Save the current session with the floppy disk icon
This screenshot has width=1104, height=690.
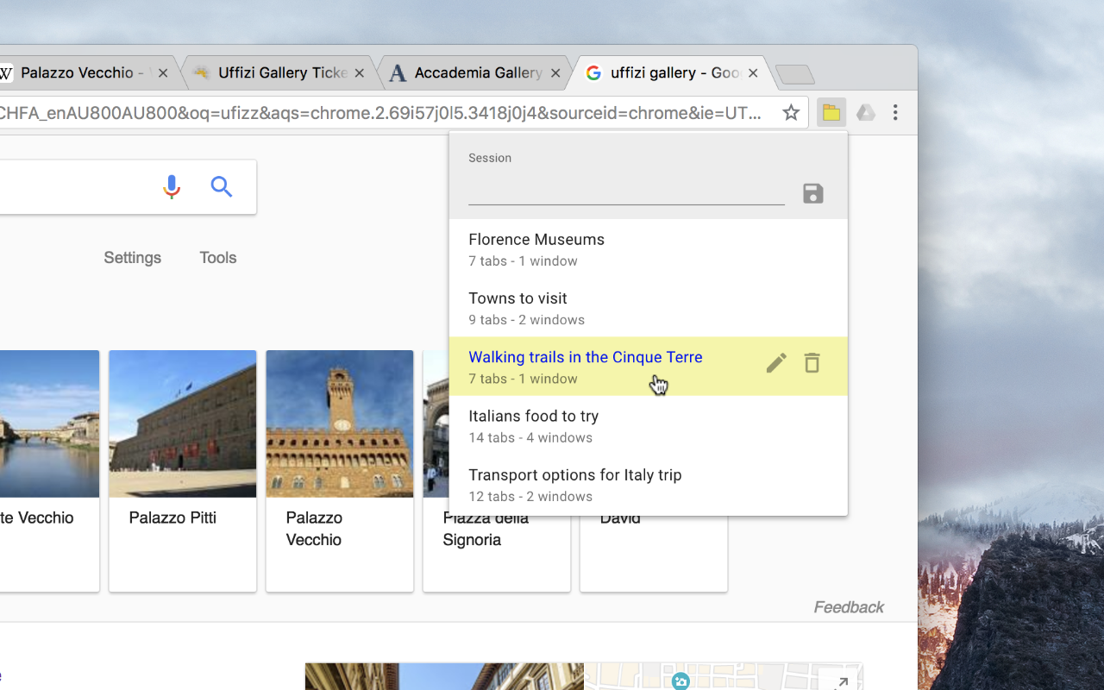812,194
